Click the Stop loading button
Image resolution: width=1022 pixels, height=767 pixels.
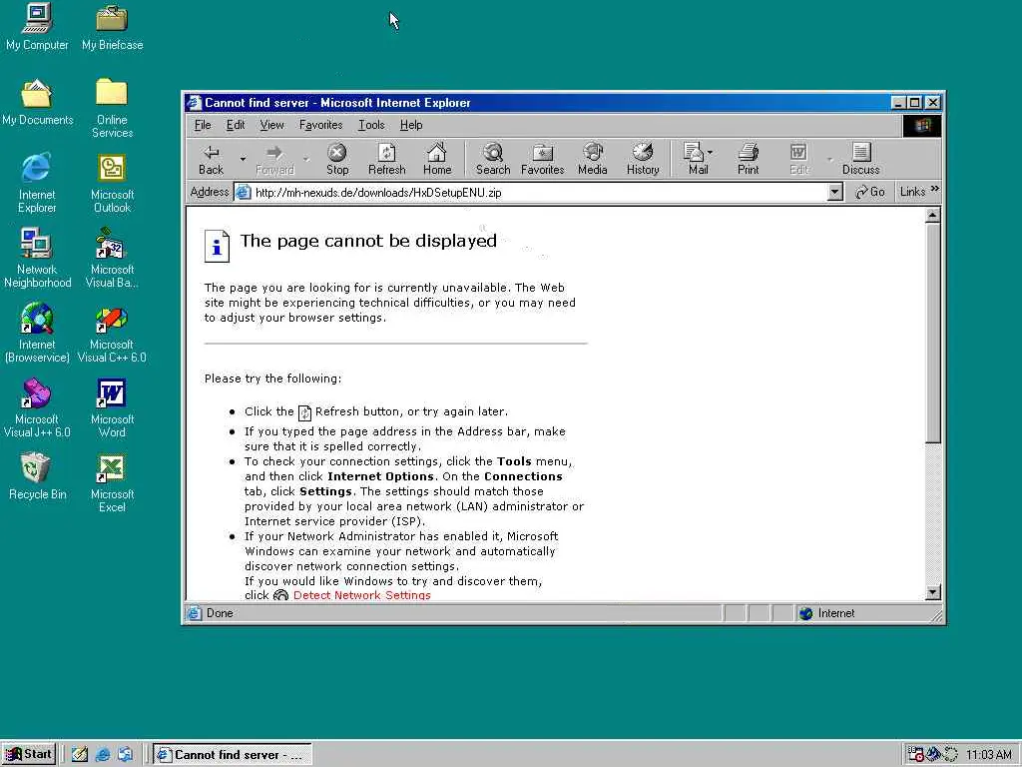(337, 160)
